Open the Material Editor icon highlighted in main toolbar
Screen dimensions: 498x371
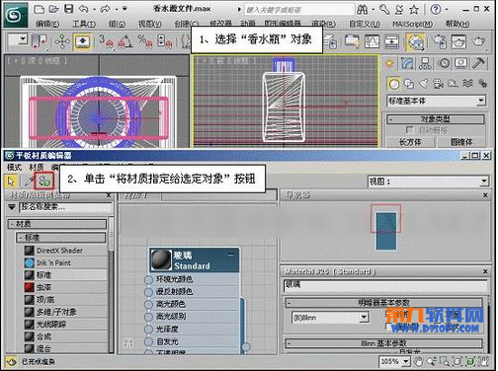[416, 42]
